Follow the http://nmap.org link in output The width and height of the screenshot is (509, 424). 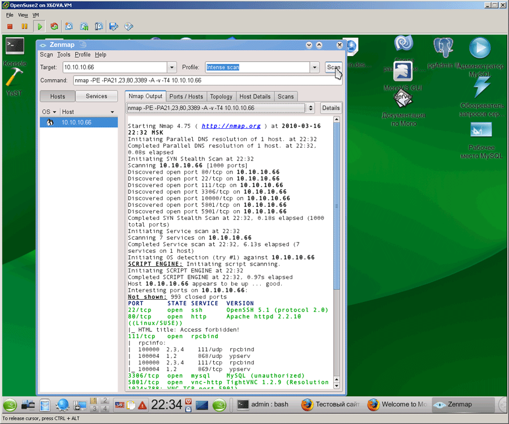pyautogui.click(x=231, y=126)
